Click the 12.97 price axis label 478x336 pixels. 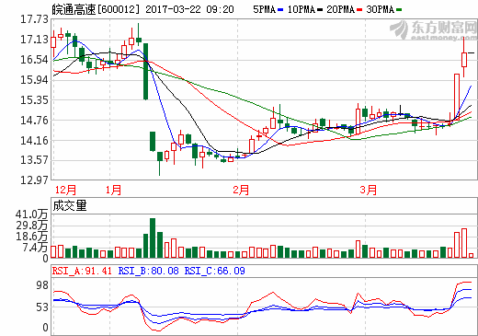pos(34,180)
